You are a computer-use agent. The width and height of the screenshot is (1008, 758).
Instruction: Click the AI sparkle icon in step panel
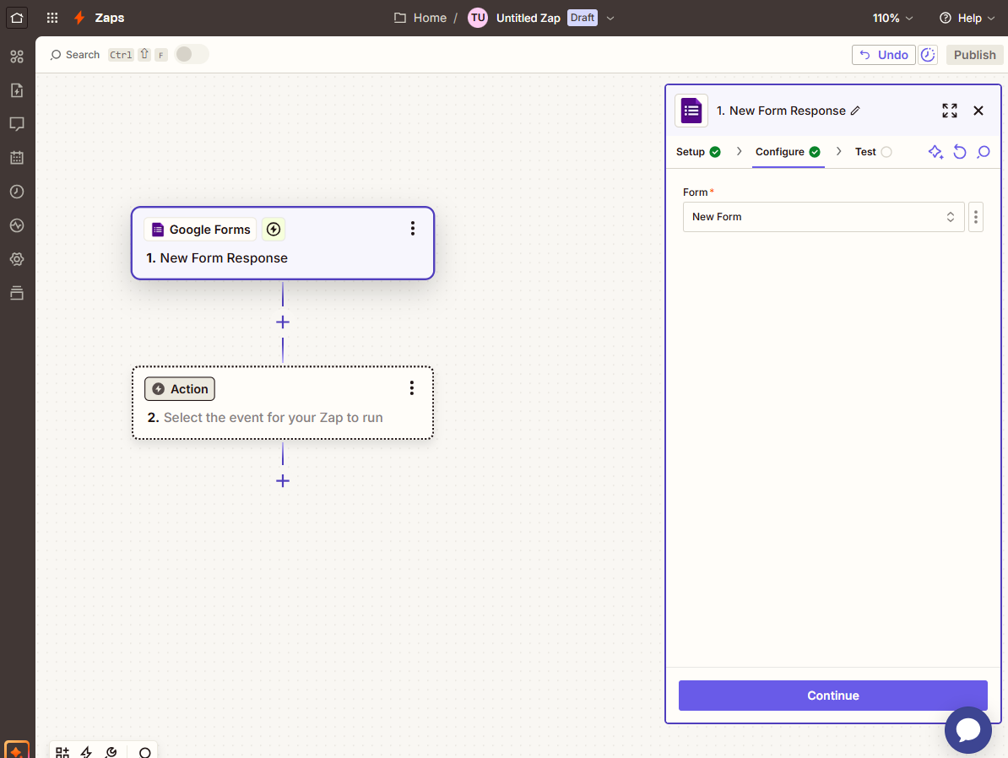[935, 152]
